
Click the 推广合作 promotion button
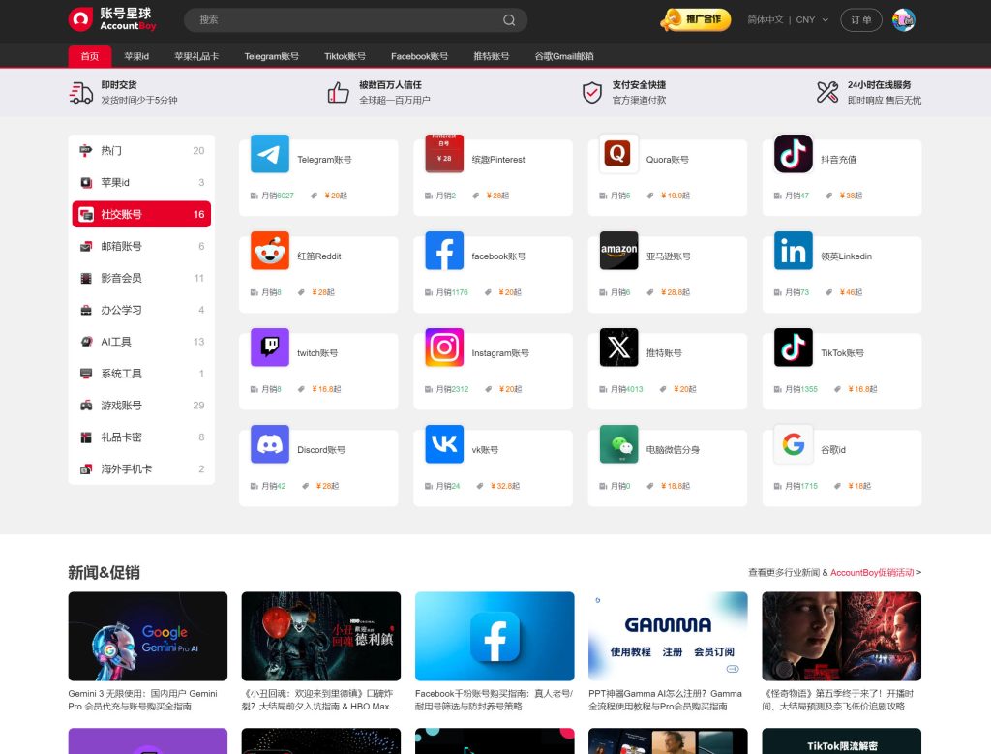pos(697,19)
